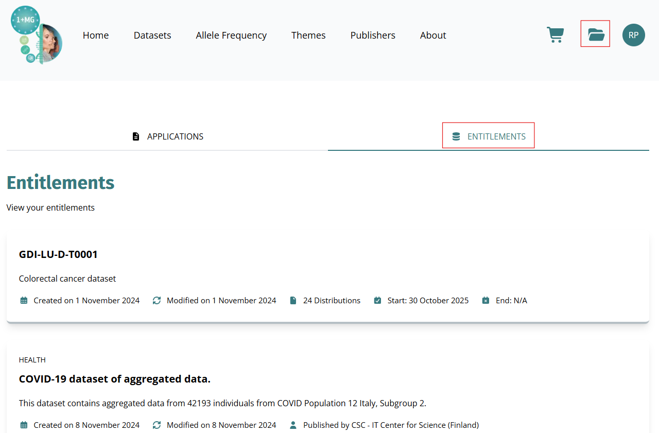Click calendar-x icon beside End: N/A
Screen dimensions: 659x433
coord(485,300)
